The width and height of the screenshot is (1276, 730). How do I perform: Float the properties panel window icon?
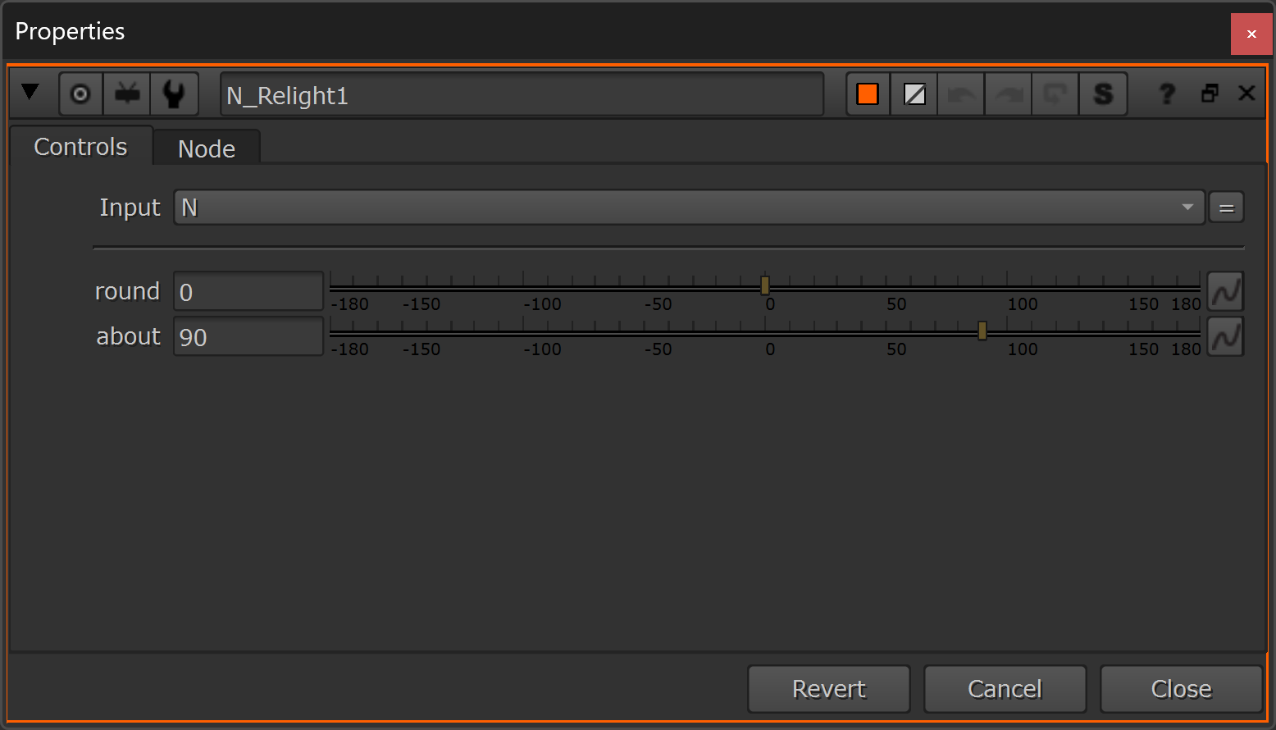click(1209, 93)
